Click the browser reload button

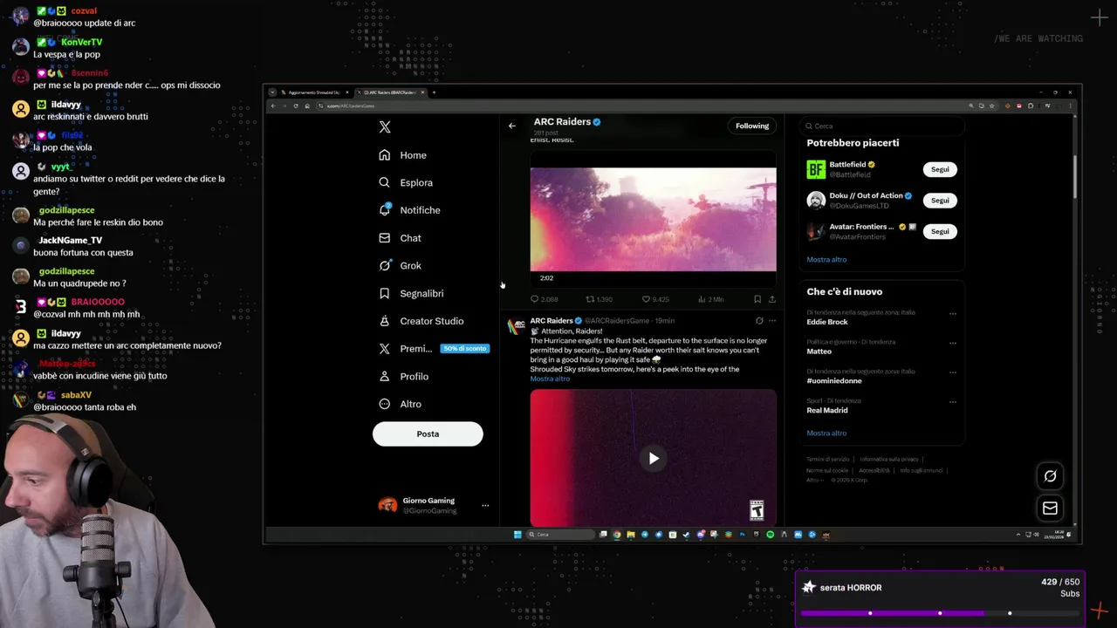tap(296, 106)
